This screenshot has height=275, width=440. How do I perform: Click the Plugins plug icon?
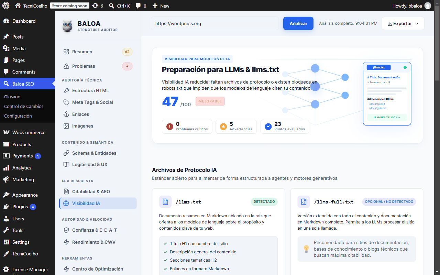pyautogui.click(x=6, y=207)
